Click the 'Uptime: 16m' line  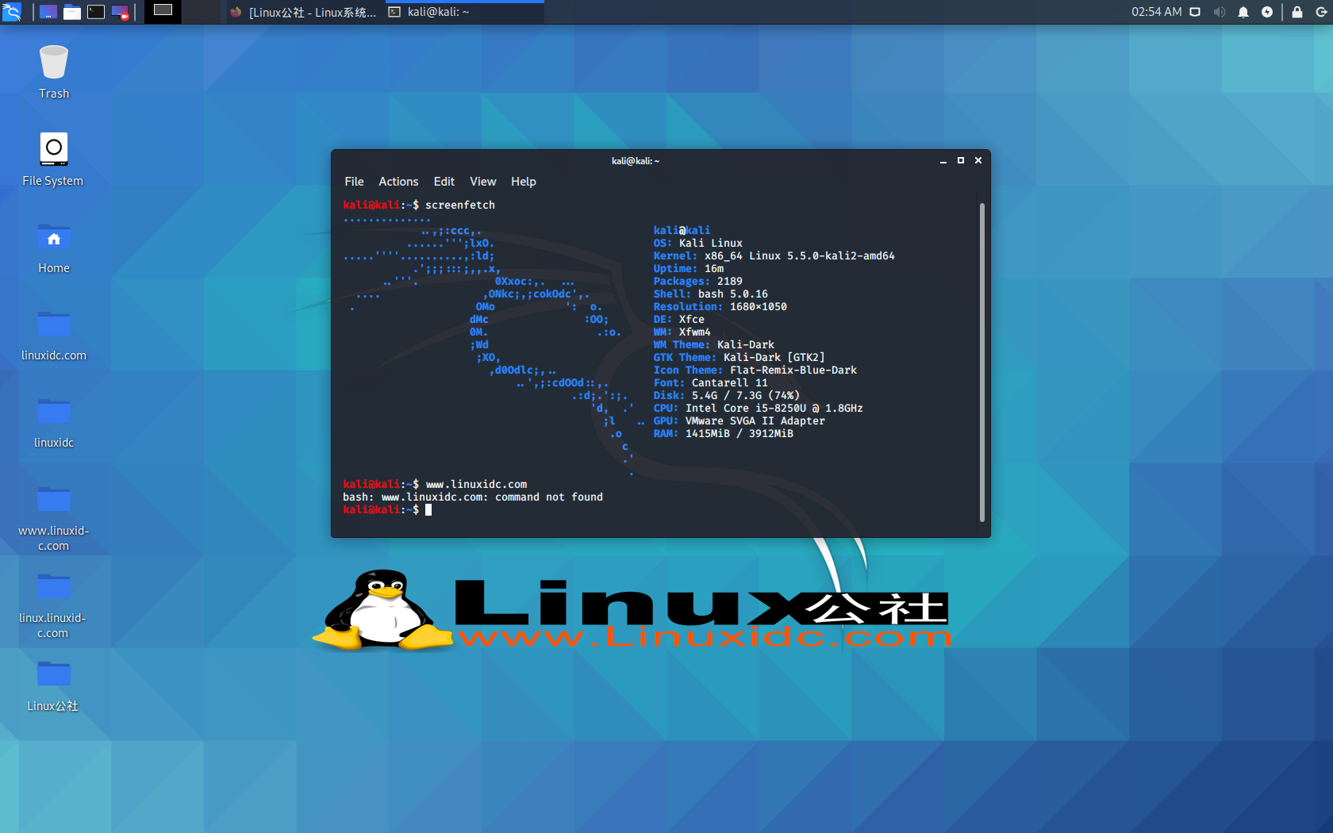click(x=689, y=269)
